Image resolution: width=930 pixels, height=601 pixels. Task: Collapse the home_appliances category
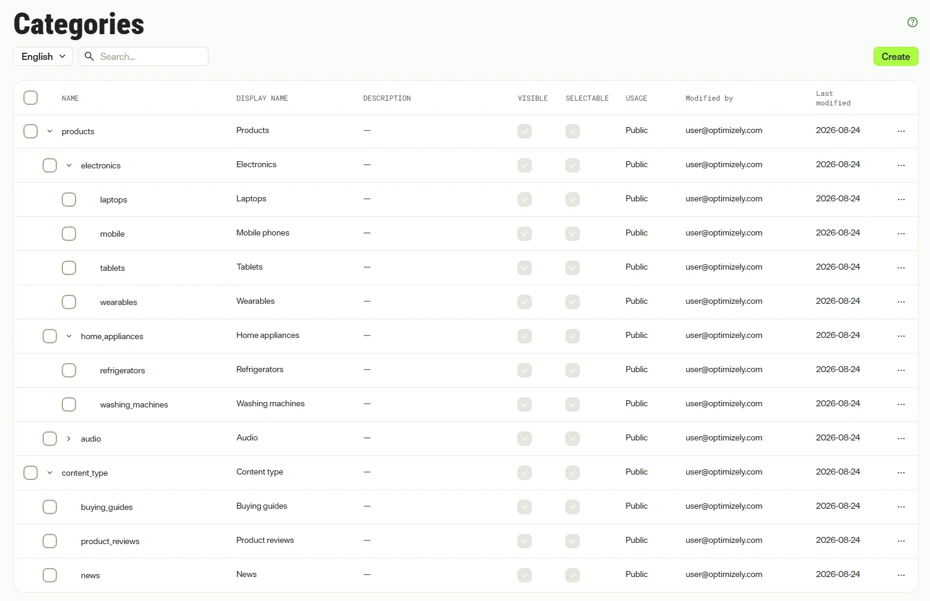click(69, 336)
